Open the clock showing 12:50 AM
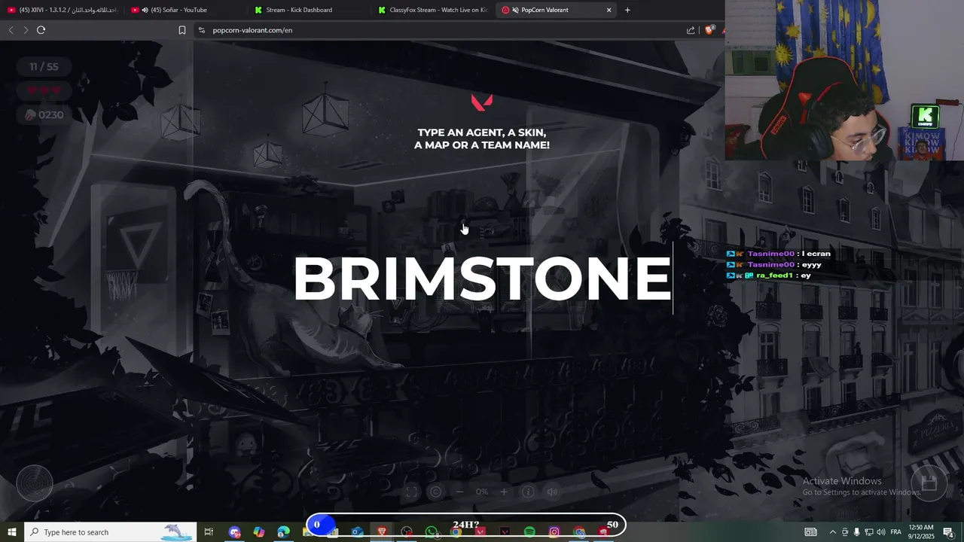This screenshot has height=542, width=964. pyautogui.click(x=921, y=532)
